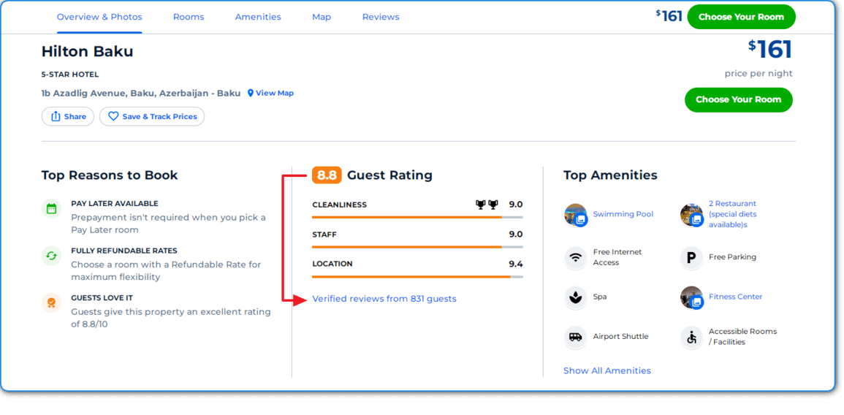Click the map pin icon beside View Map

(x=251, y=93)
